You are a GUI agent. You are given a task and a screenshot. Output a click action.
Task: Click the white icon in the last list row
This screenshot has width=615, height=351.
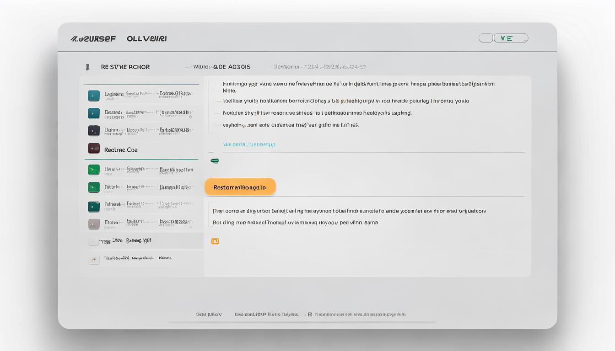click(93, 259)
